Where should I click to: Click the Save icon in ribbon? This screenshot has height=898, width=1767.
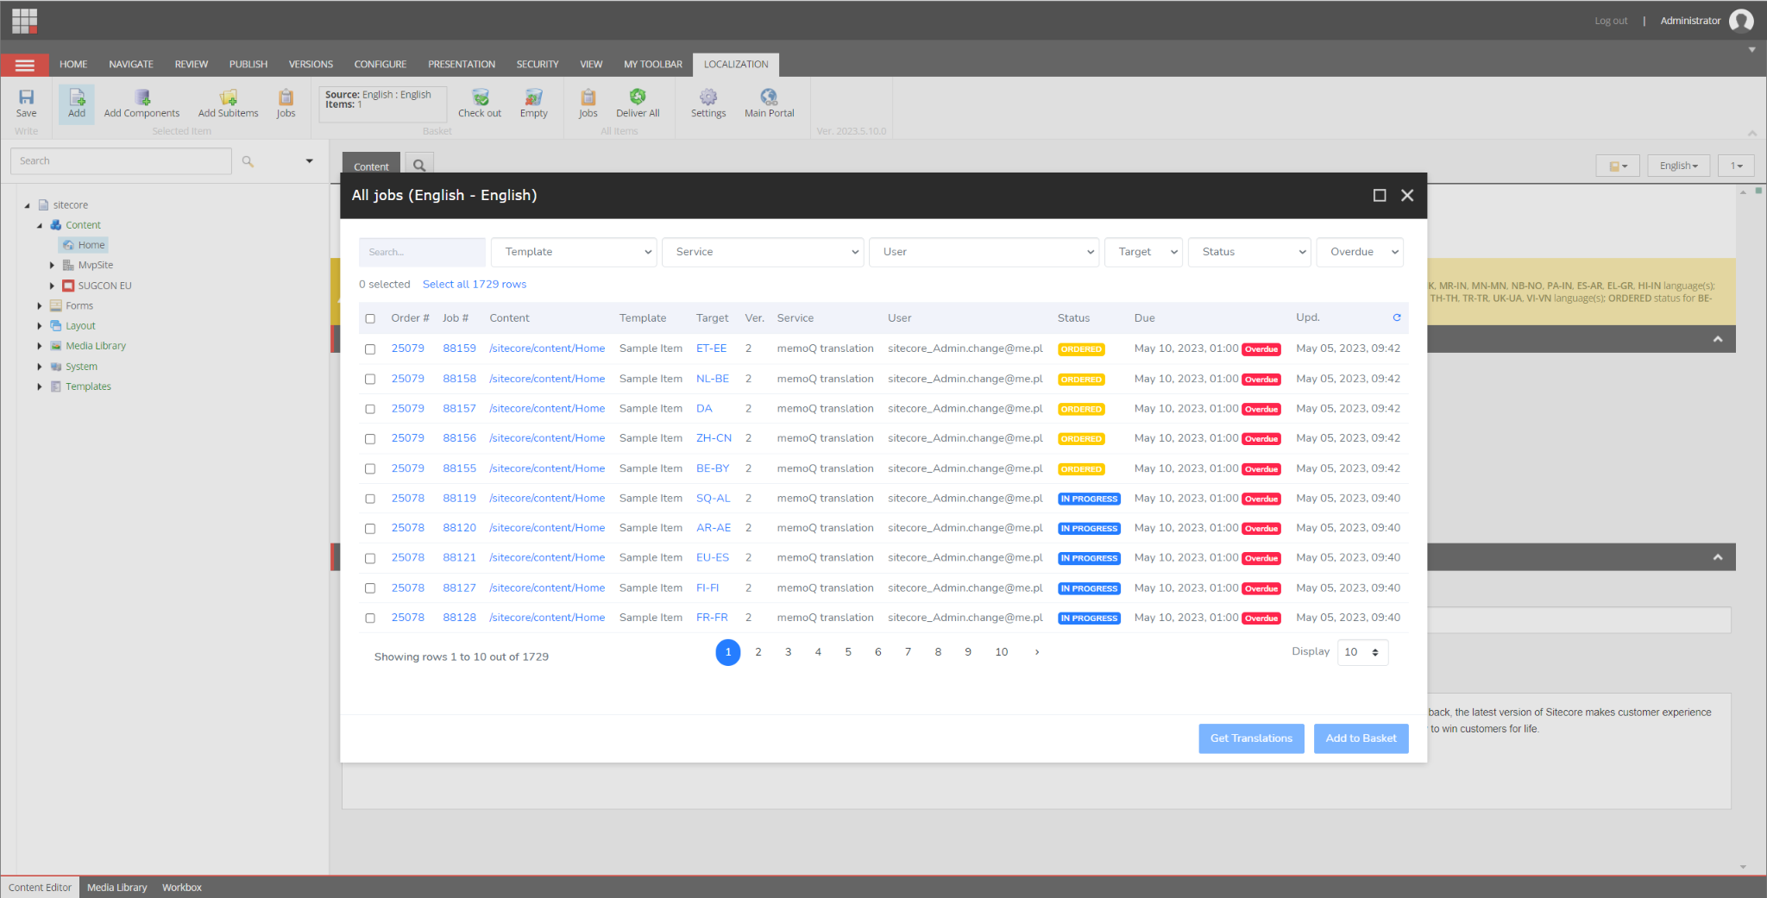click(x=26, y=97)
